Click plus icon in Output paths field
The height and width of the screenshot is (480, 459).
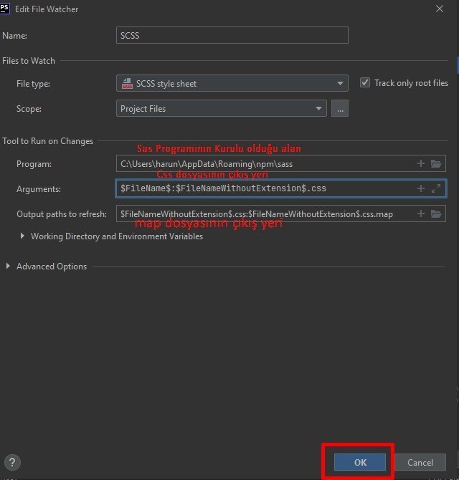click(x=421, y=214)
